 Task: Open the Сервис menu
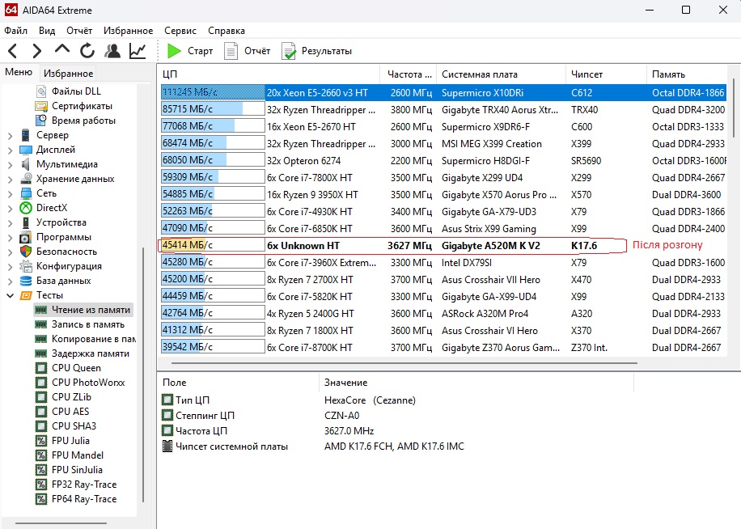(x=180, y=31)
